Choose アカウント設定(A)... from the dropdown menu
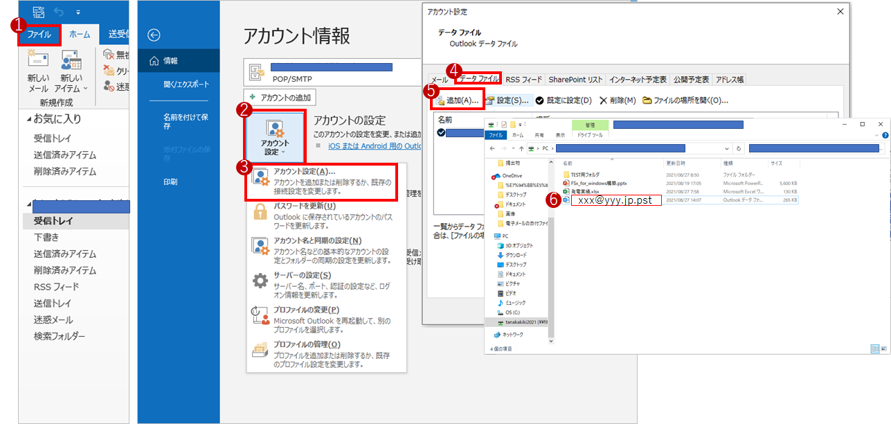891x424 pixels. [323, 182]
